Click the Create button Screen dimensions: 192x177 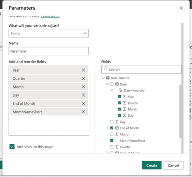coord(152,165)
